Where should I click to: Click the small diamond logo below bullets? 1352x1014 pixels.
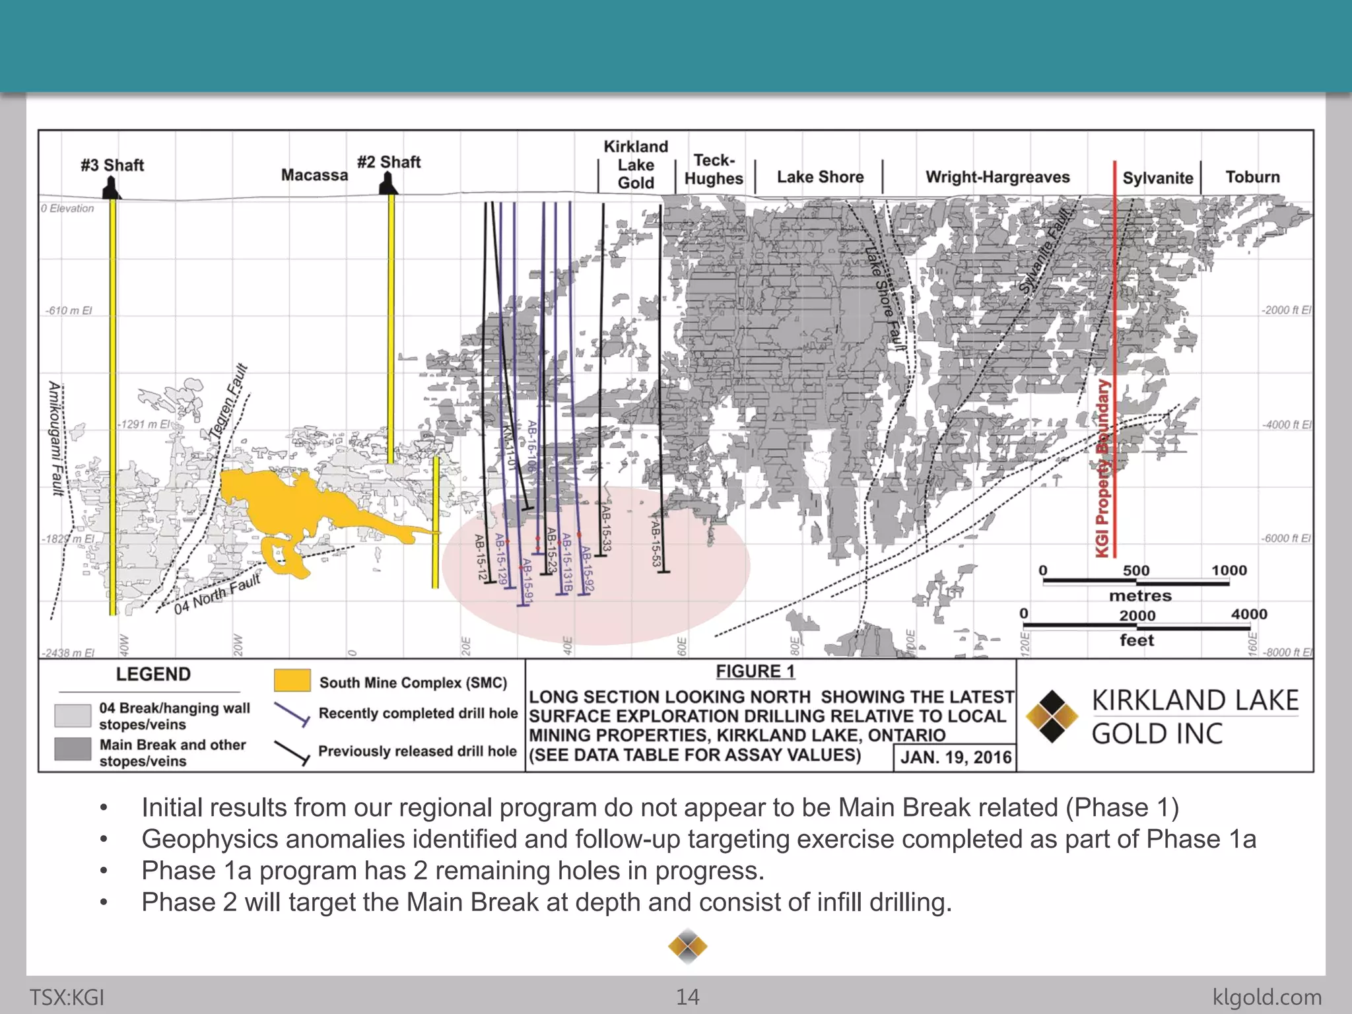687,947
